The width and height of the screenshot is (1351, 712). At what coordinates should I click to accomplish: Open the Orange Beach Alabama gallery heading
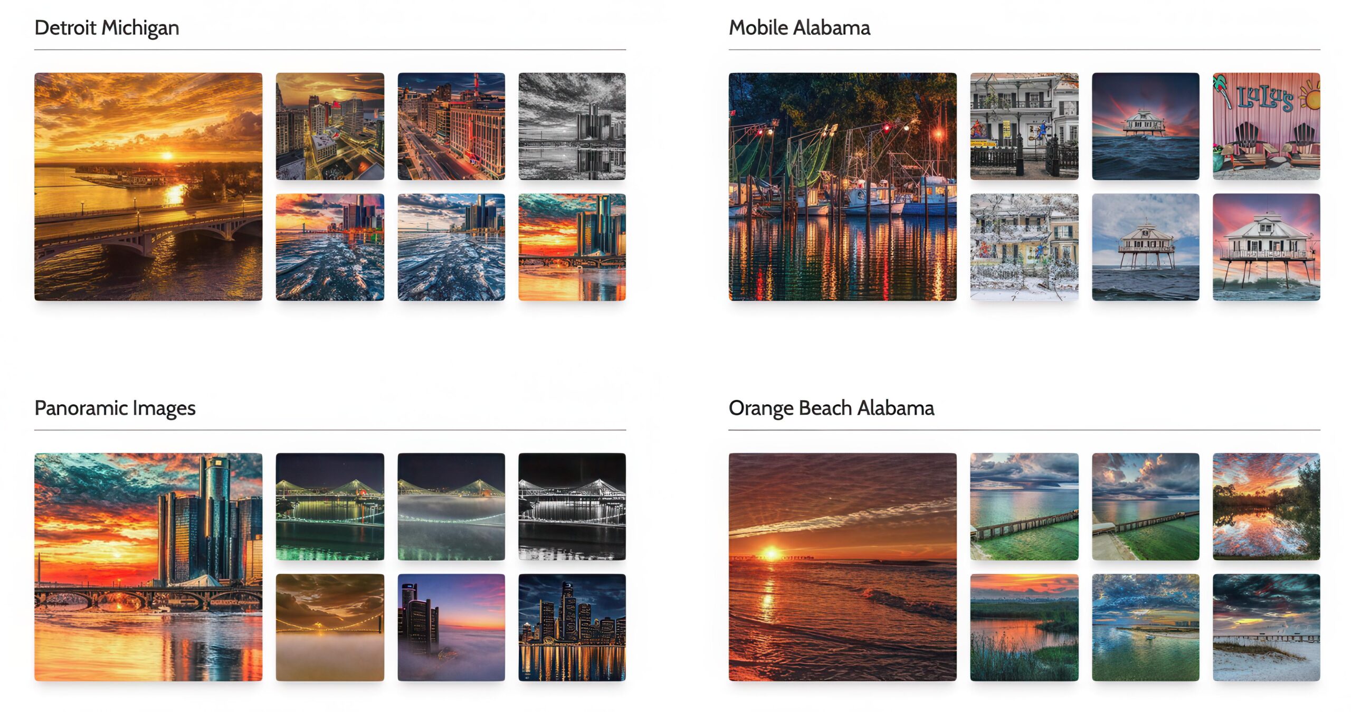tap(831, 408)
